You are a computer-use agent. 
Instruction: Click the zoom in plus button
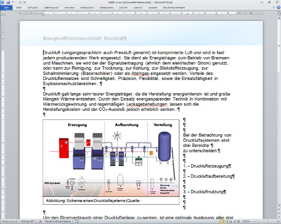[277, 221]
